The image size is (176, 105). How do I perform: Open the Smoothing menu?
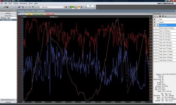coord(23,3)
